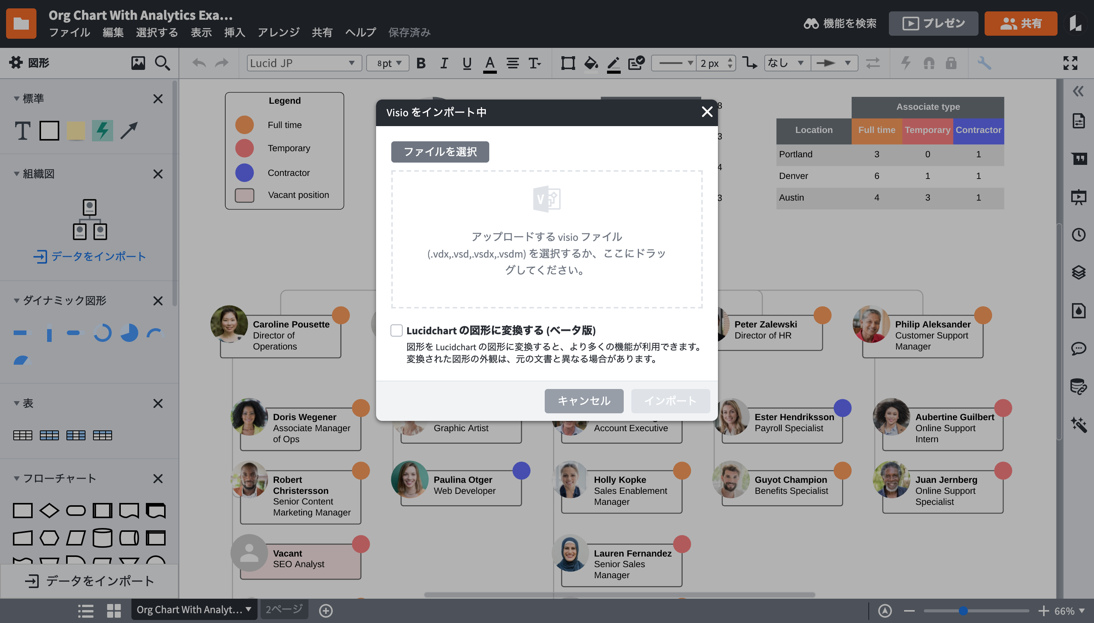Click the shape options checkmark icon
Image resolution: width=1094 pixels, height=623 pixels.
click(636, 63)
